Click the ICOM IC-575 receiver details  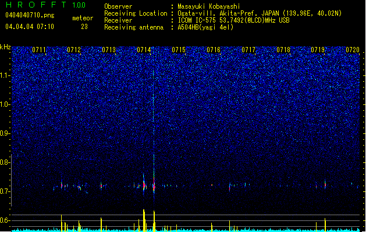[x=234, y=20]
